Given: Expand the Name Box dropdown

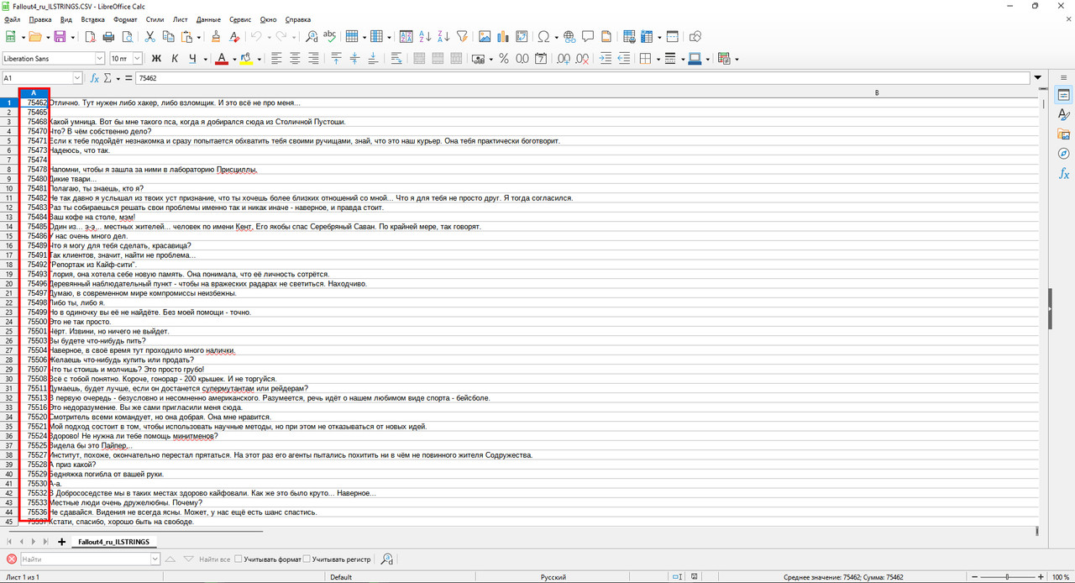Looking at the screenshot, I should tap(77, 78).
